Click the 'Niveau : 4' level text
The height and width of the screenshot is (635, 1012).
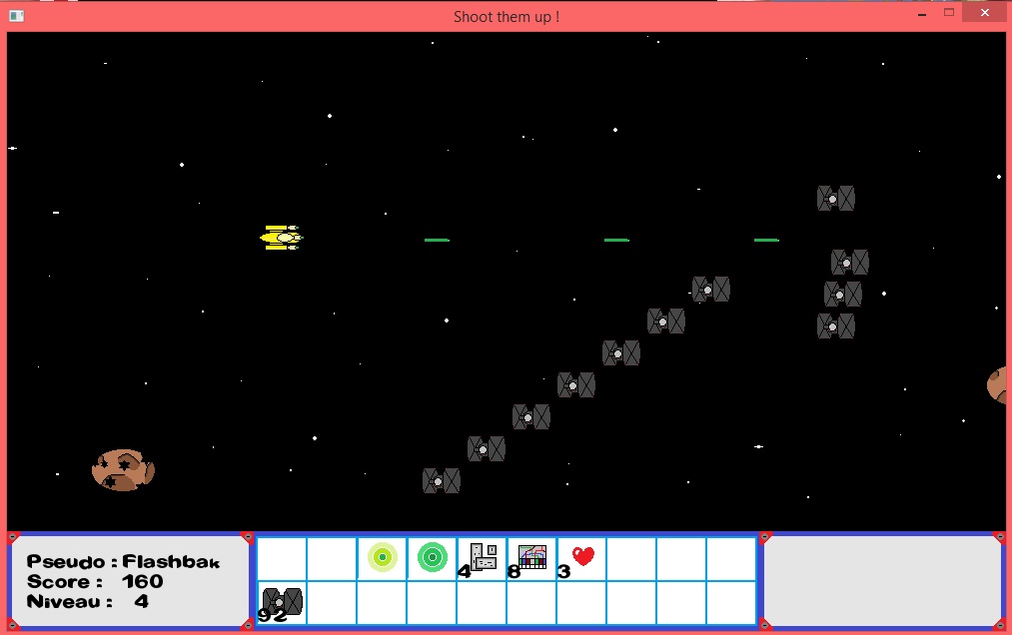[88, 601]
